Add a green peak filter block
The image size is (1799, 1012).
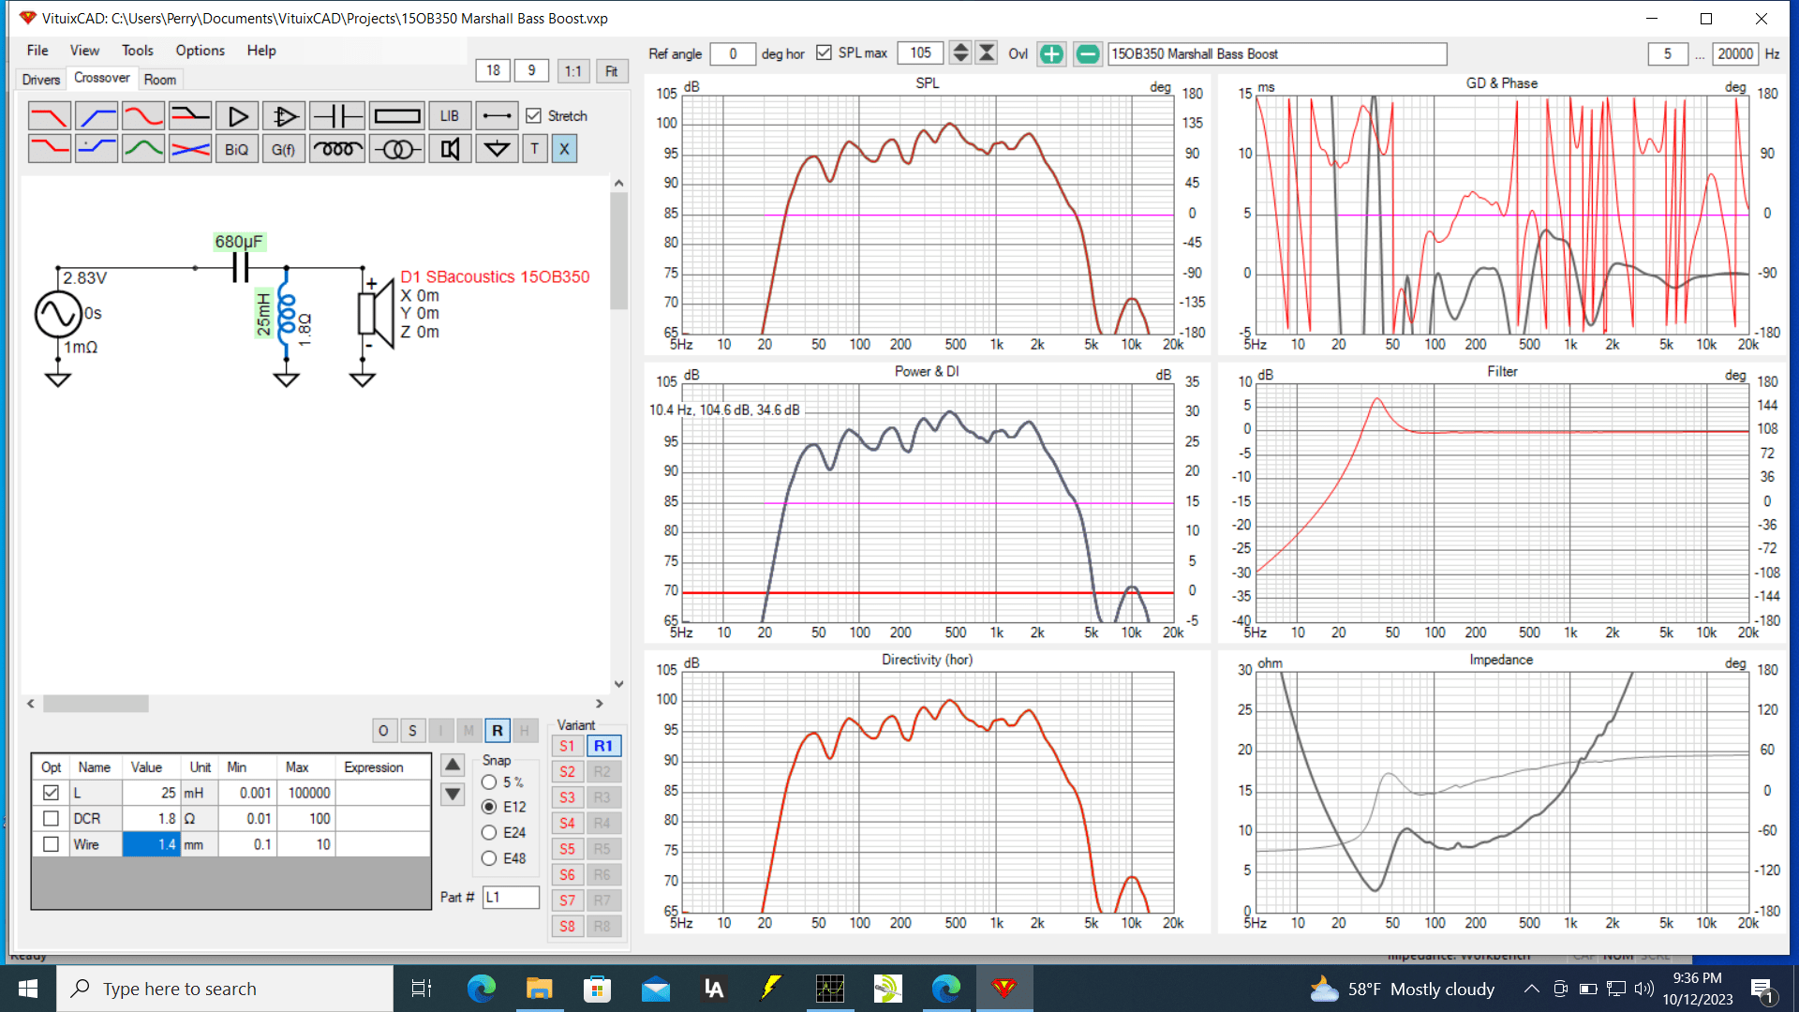[143, 149]
